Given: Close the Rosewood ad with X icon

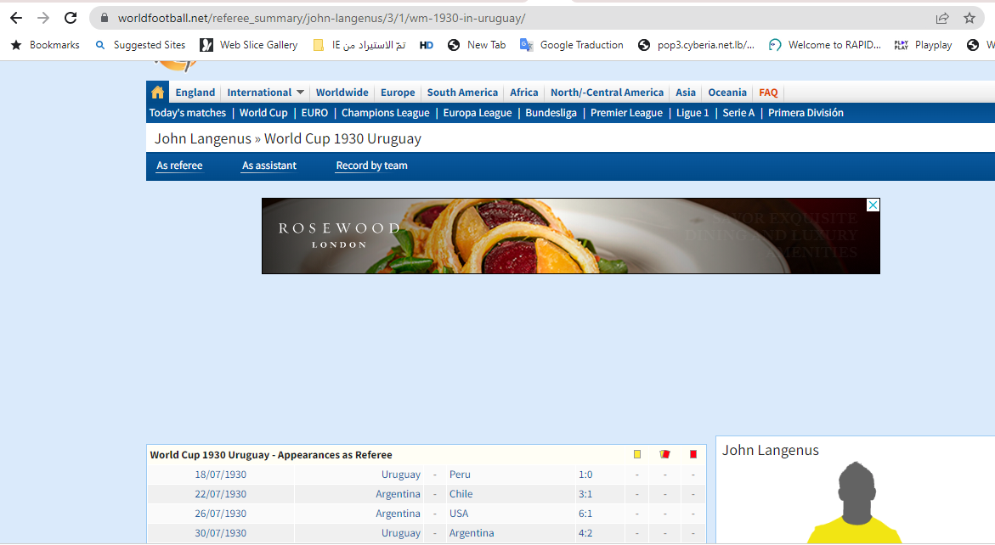Looking at the screenshot, I should coord(873,205).
